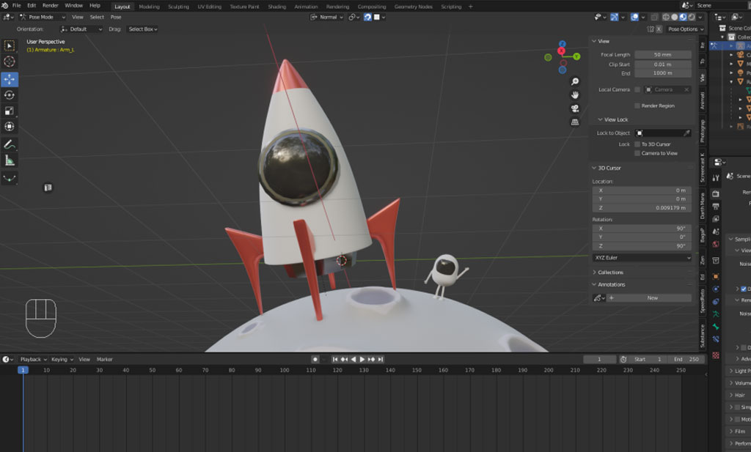Check the Lock To 3D Cursor option
The height and width of the screenshot is (452, 751).
click(637, 144)
